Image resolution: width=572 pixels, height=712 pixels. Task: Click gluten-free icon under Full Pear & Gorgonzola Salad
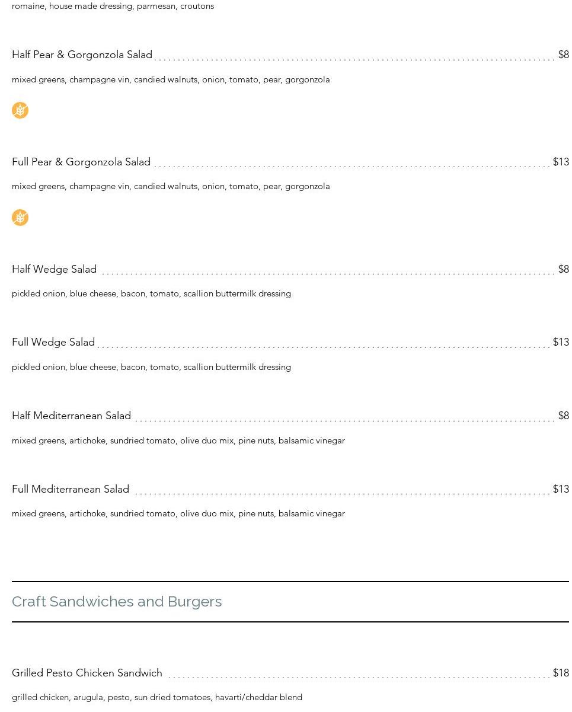pos(20,218)
